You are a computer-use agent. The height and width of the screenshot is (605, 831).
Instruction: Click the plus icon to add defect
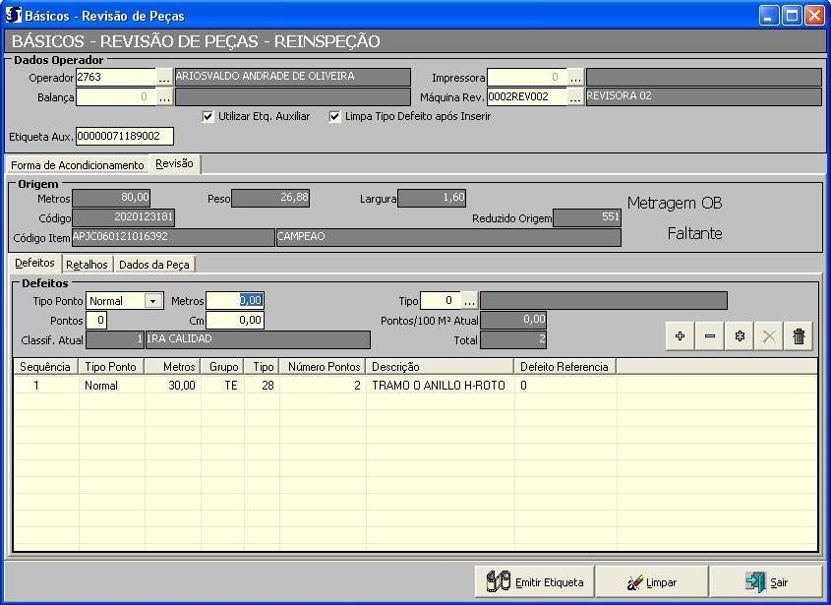[x=680, y=336]
